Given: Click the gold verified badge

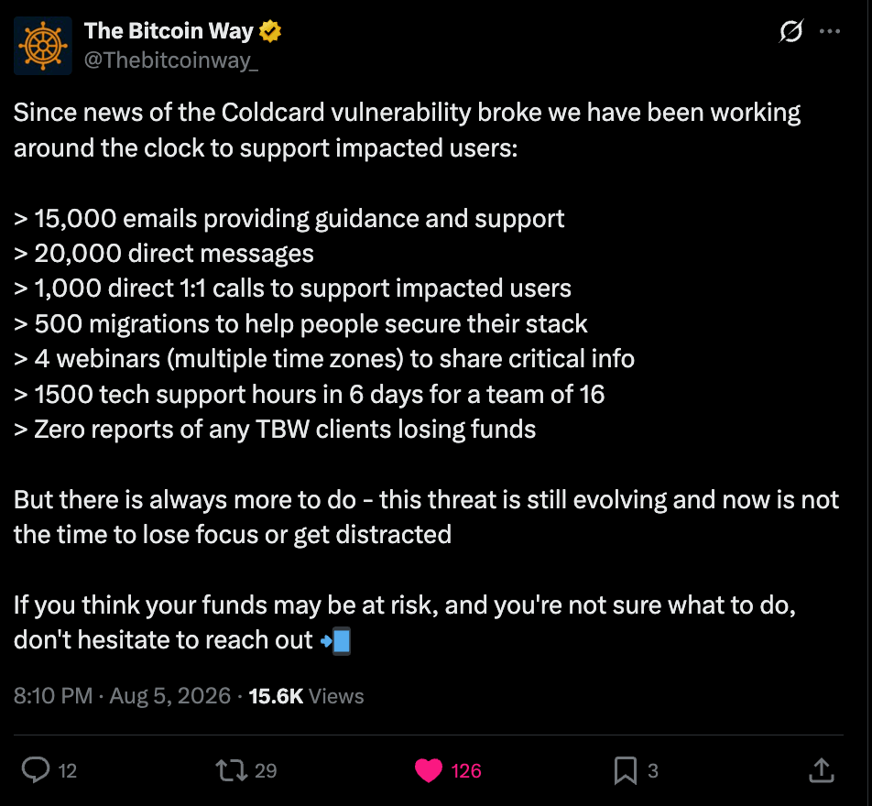Looking at the screenshot, I should pyautogui.click(x=270, y=31).
